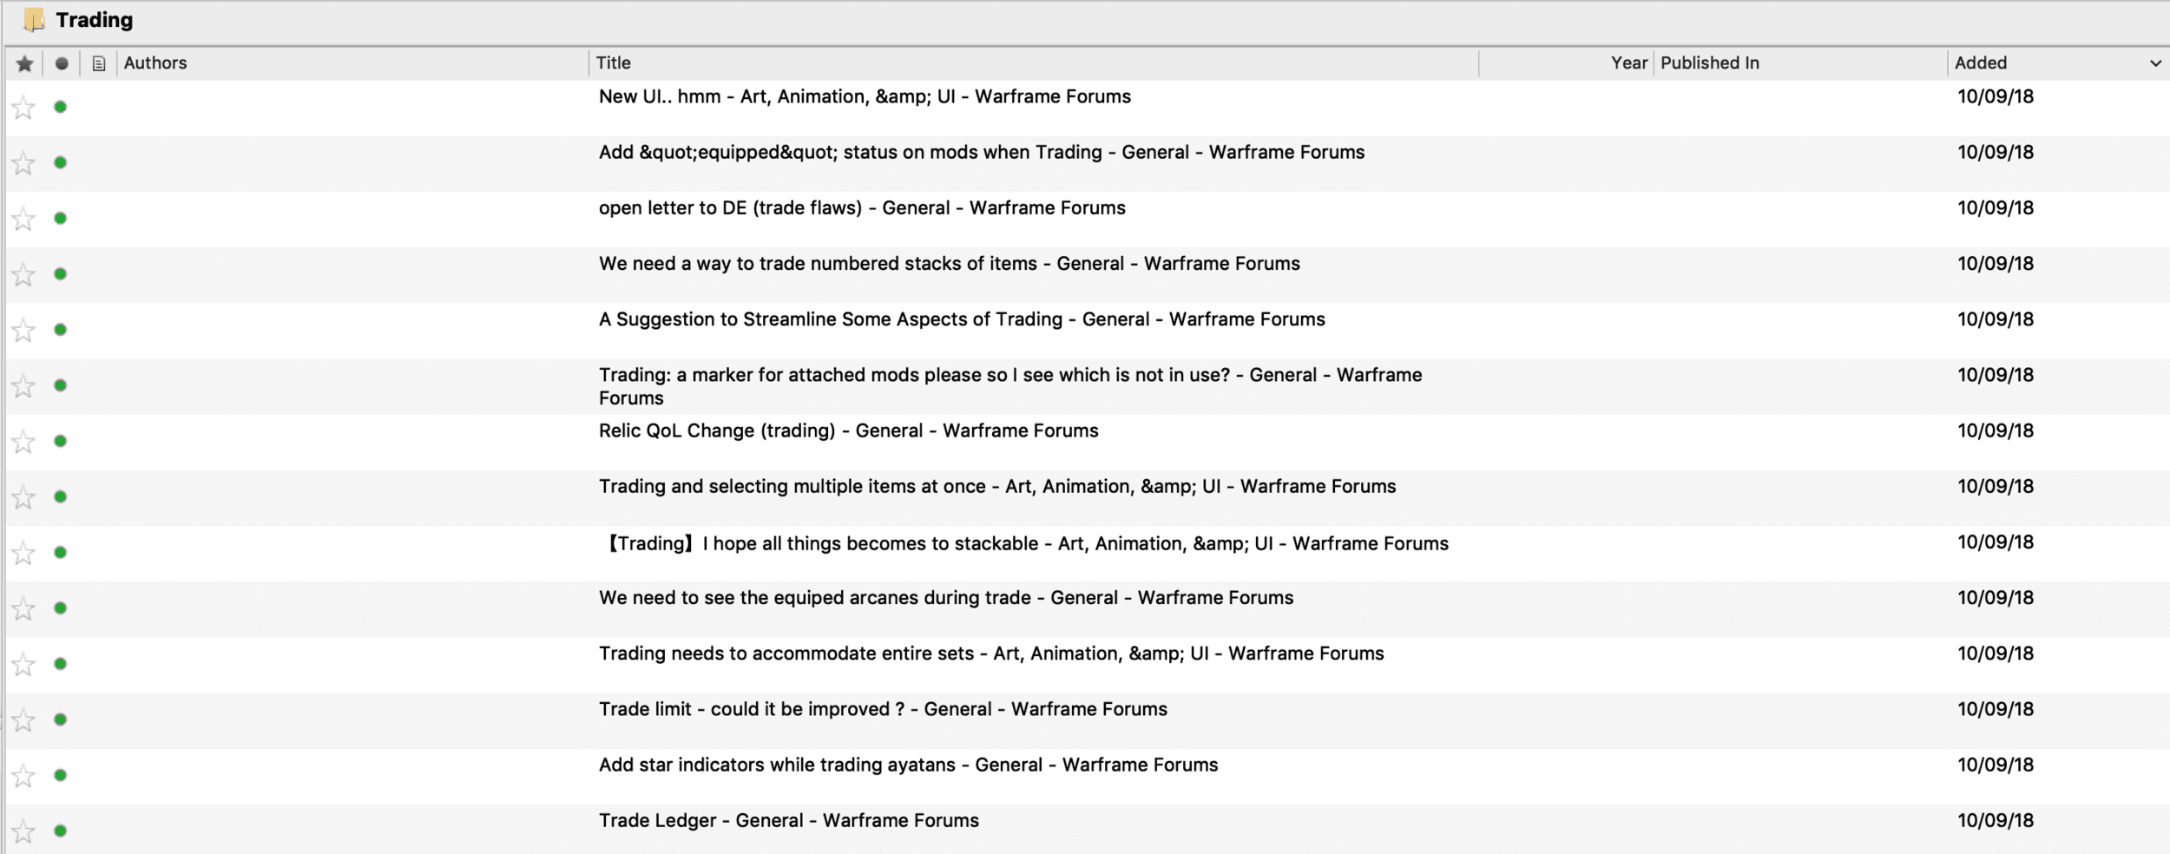Select 'open letter to DE (trade flaws)' title
This screenshot has height=854, width=2170.
coord(862,207)
